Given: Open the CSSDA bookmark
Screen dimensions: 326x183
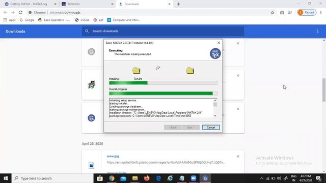Looking at the screenshot, I should pos(82,20).
